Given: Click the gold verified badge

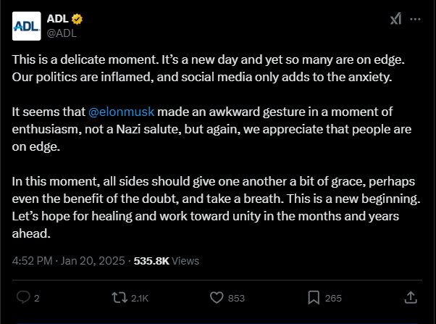Looking at the screenshot, I should (x=76, y=19).
